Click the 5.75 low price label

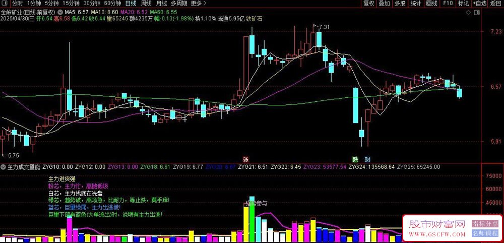point(13,156)
